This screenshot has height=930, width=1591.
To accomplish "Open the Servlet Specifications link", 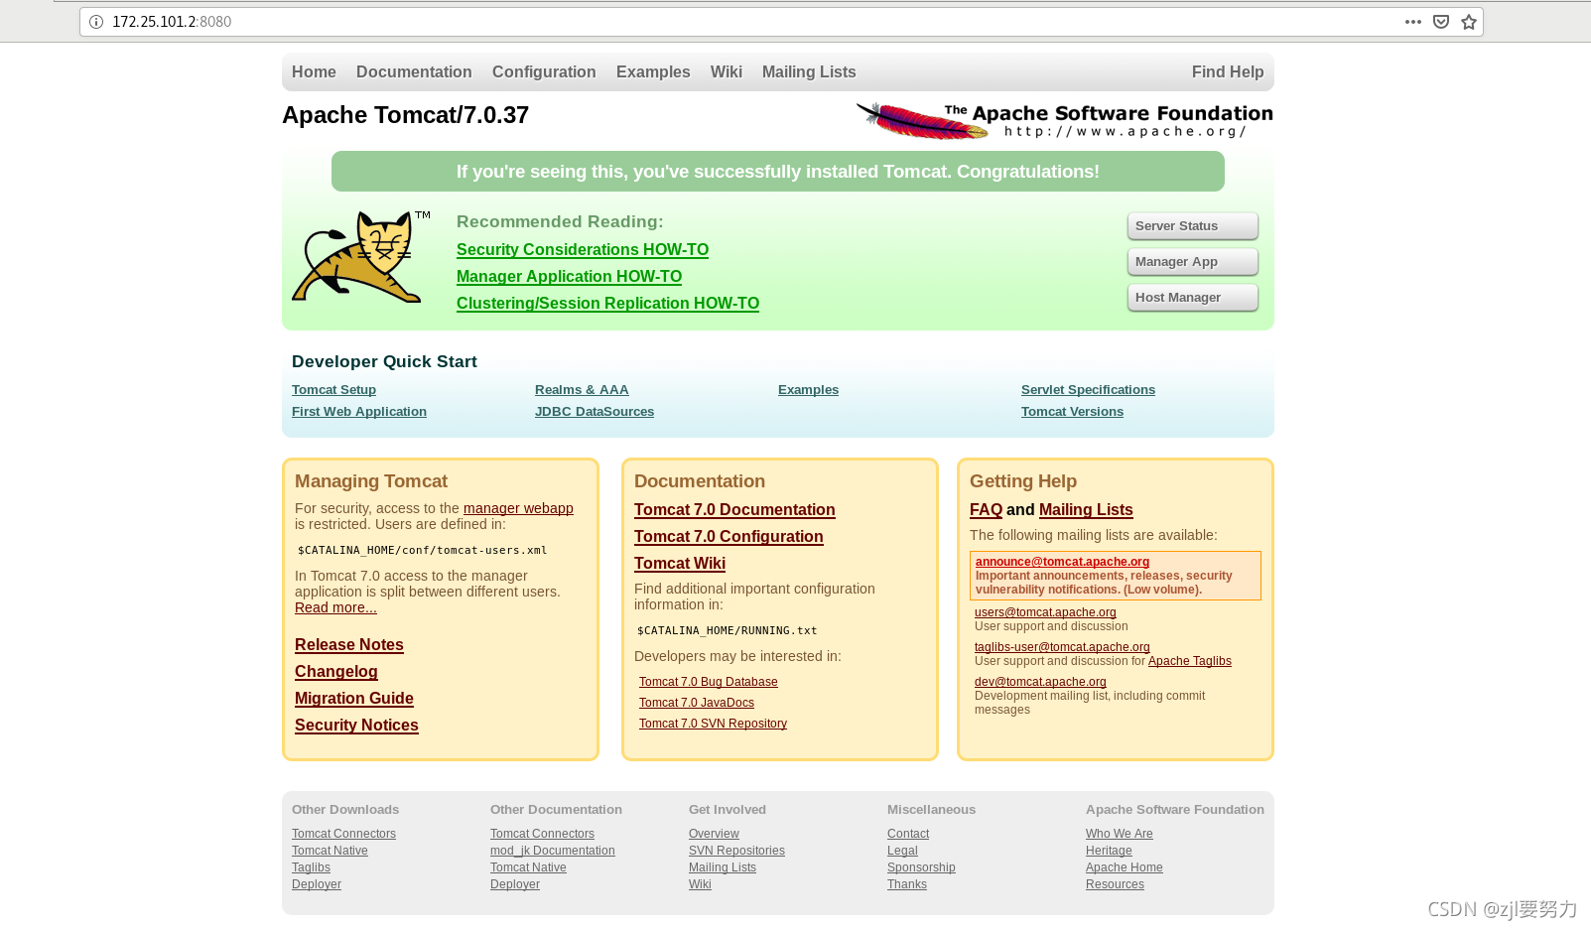I will point(1088,390).
